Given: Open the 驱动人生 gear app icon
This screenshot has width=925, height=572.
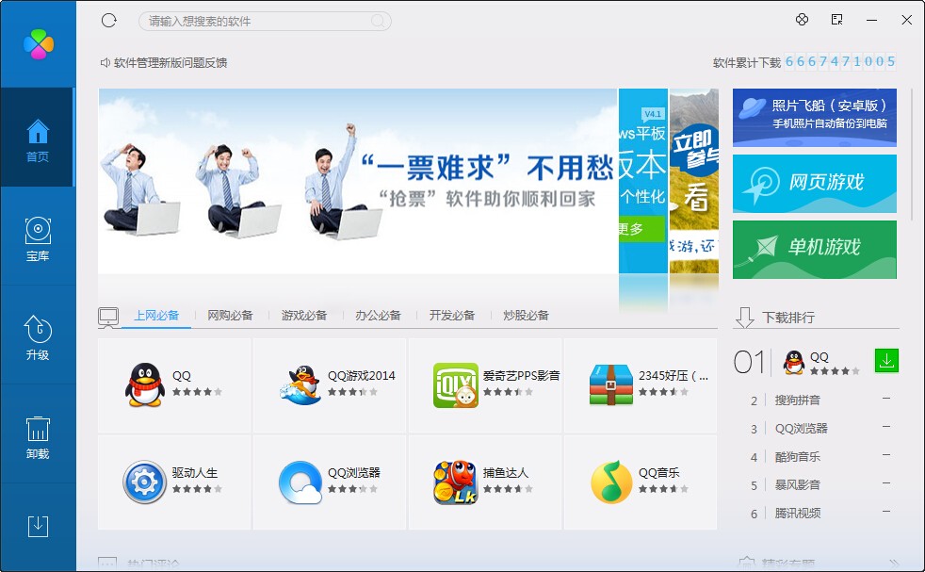Looking at the screenshot, I should (x=144, y=482).
